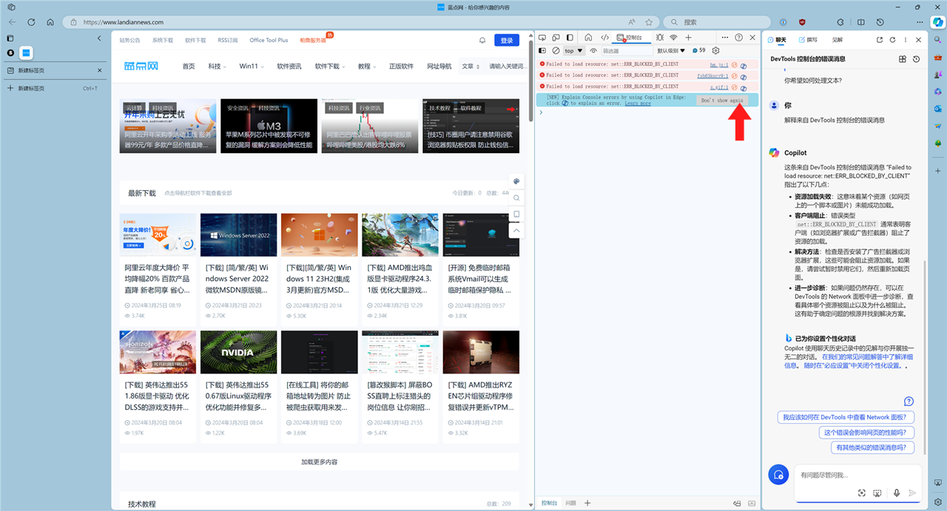
Task: Open the NVIDIA driver article thumbnail
Action: [x=239, y=352]
